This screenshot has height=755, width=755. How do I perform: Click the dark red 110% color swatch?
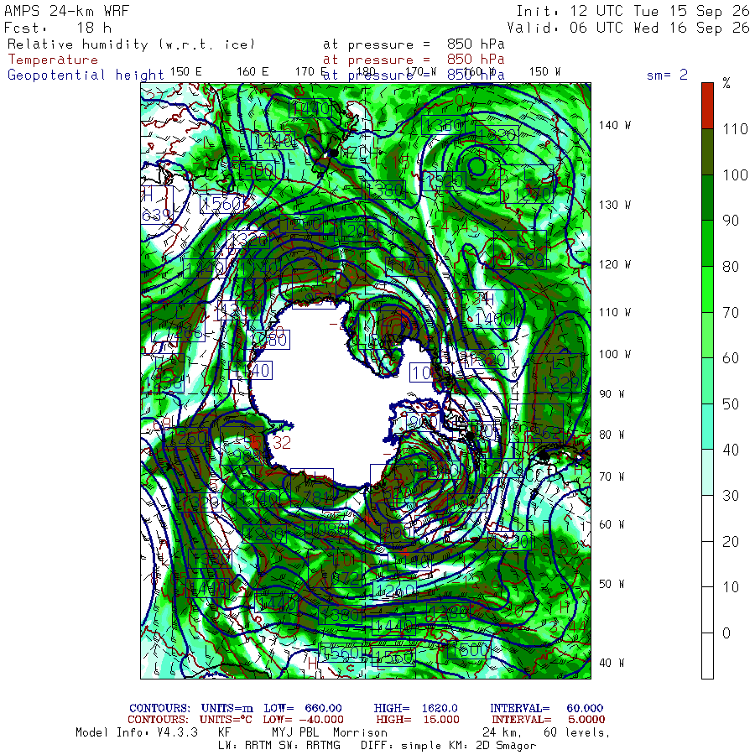[x=707, y=106]
